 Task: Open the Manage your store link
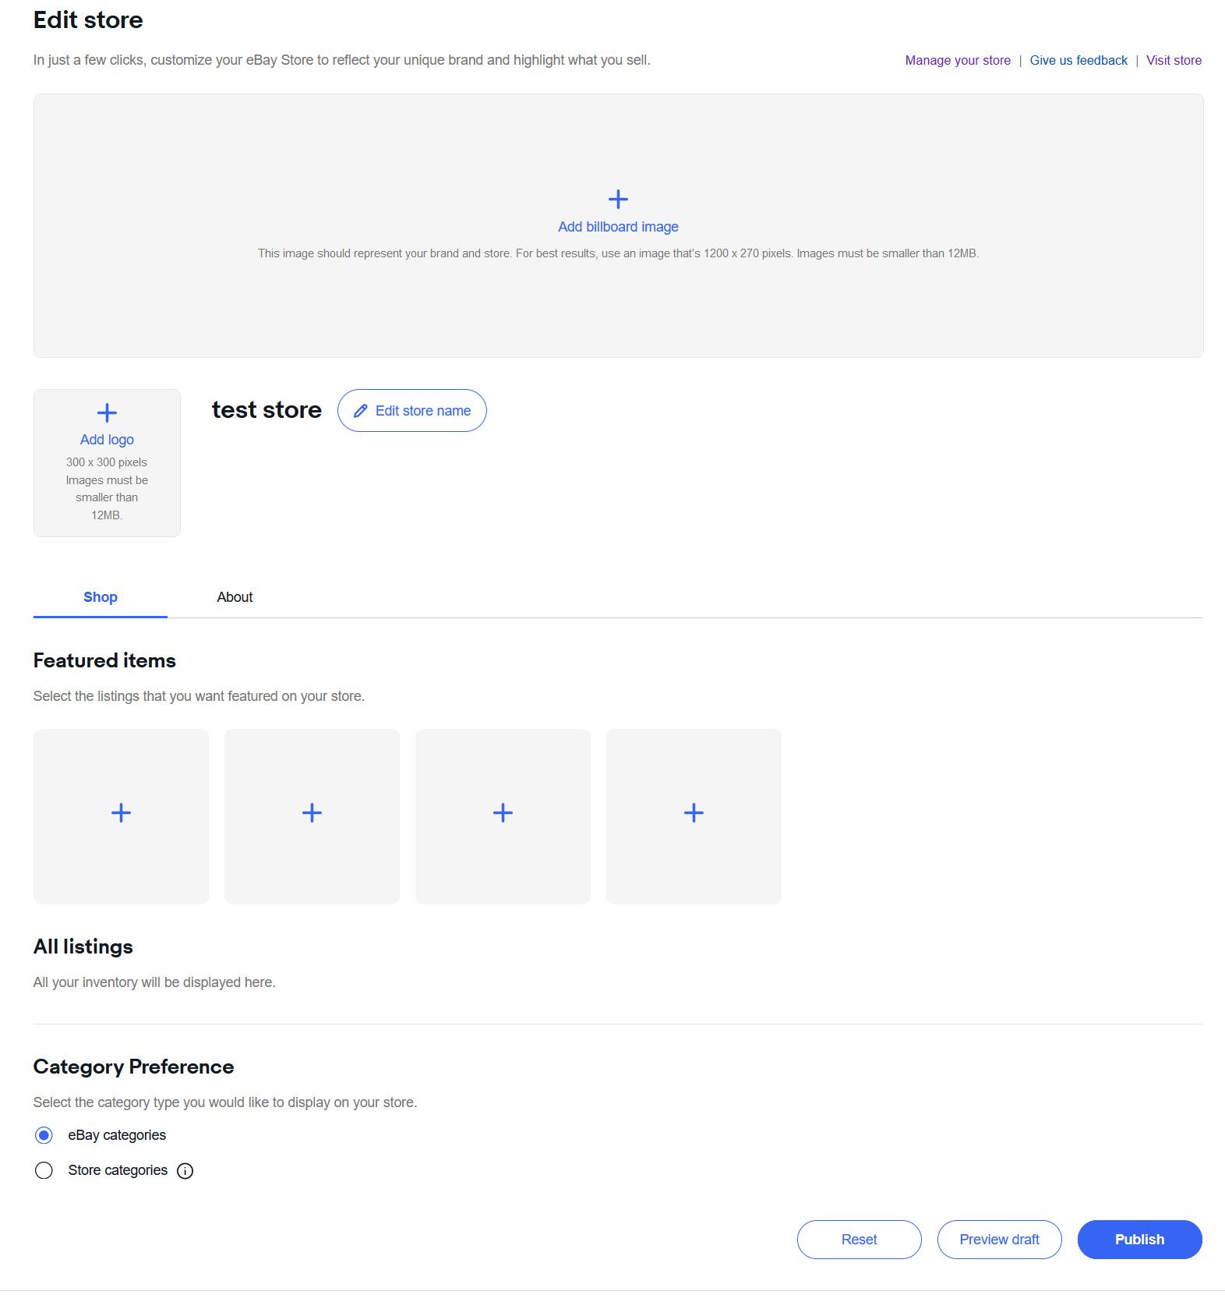point(958,60)
